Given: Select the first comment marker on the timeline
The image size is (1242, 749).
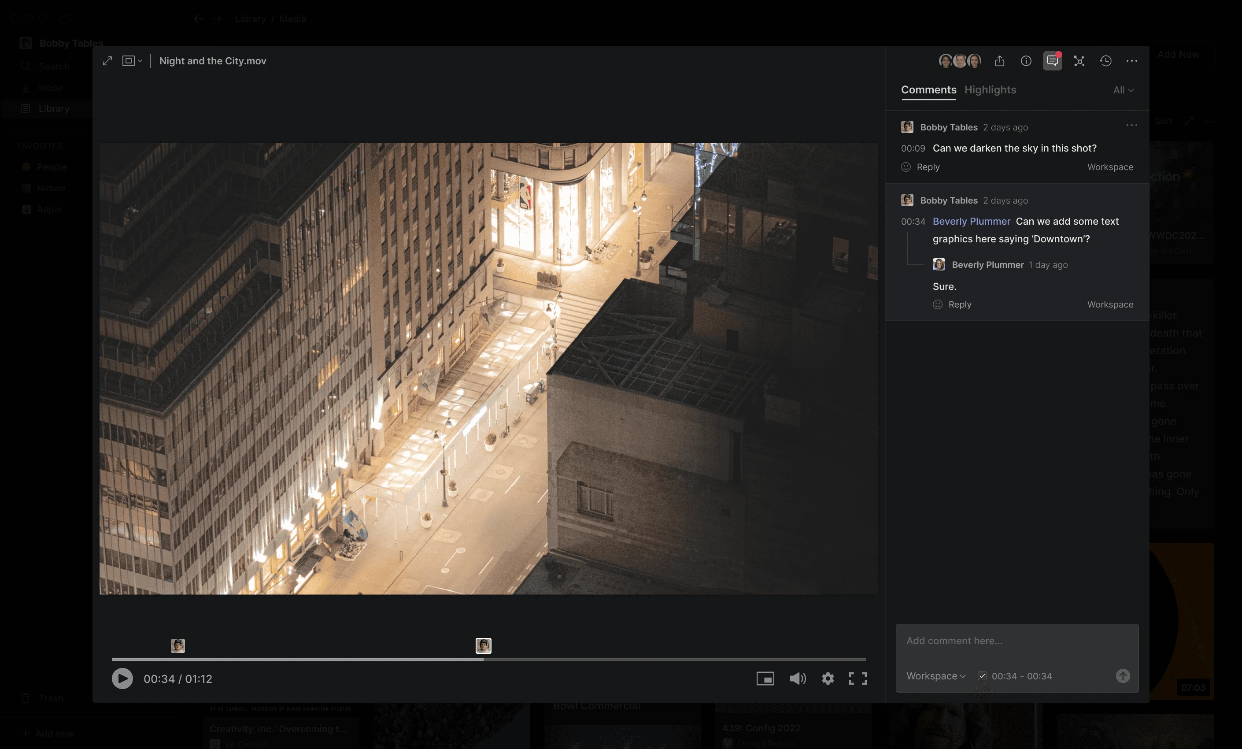Looking at the screenshot, I should [x=177, y=645].
